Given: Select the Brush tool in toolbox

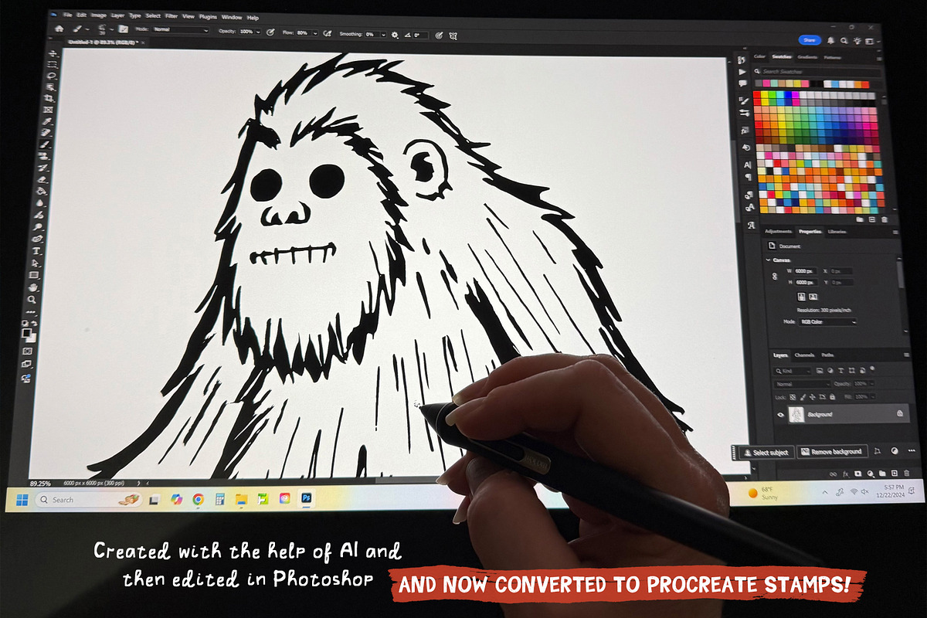Looking at the screenshot, I should coord(44,144).
